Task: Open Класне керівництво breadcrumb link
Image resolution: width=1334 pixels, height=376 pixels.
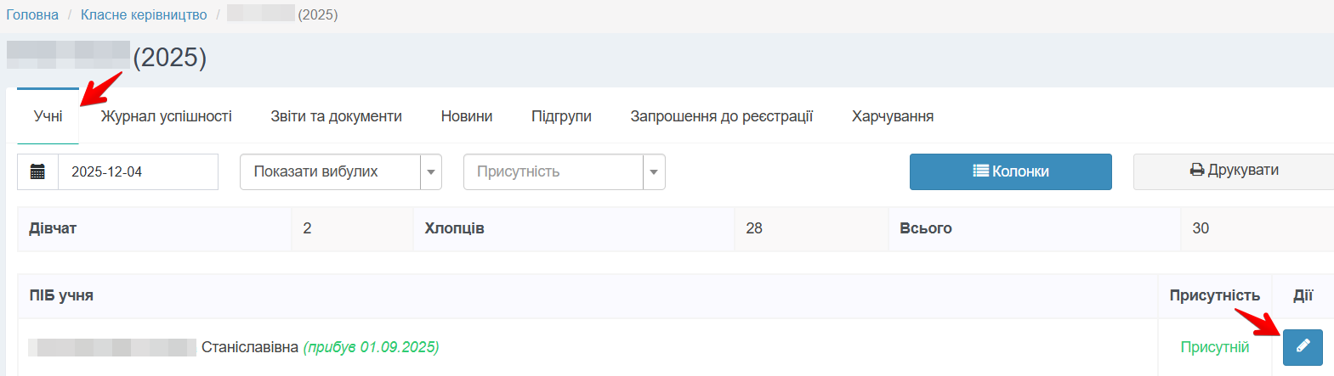Action: pos(144,14)
